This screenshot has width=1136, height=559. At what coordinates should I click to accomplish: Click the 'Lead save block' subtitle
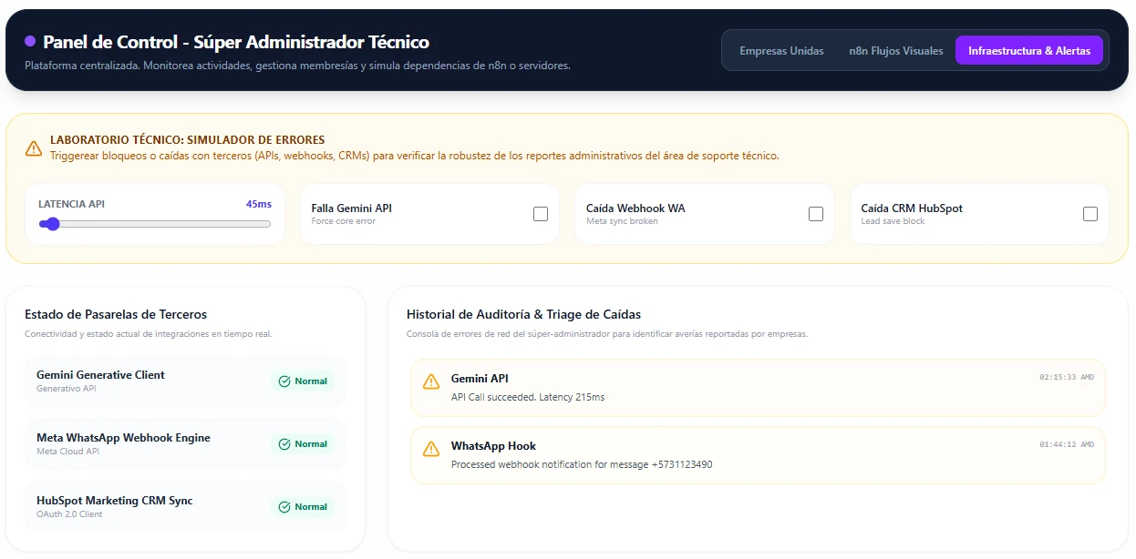pyautogui.click(x=892, y=221)
